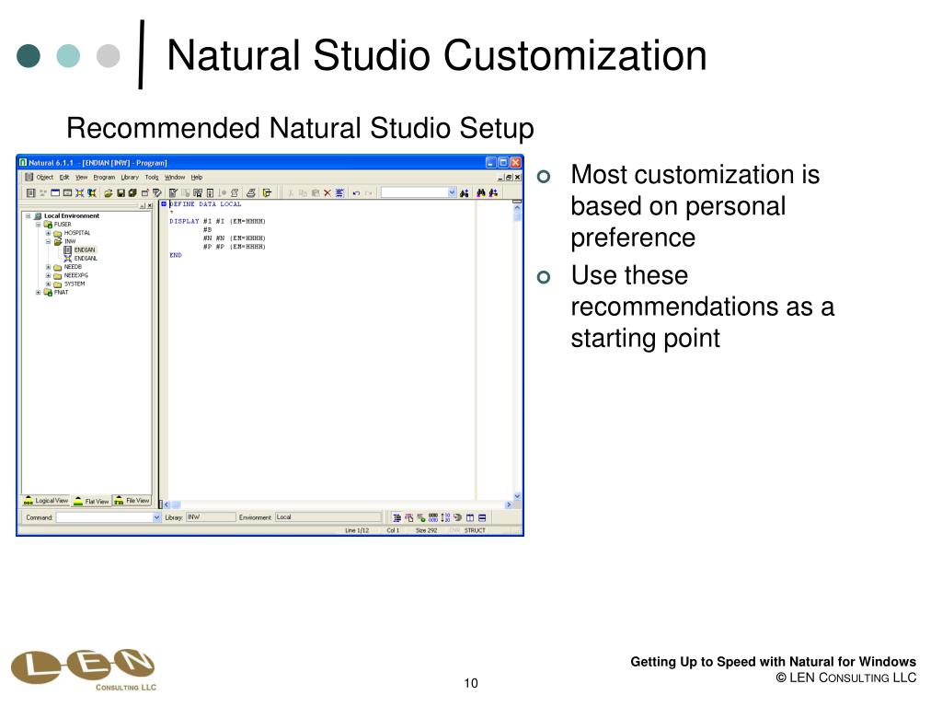The width and height of the screenshot is (942, 707).
Task: Click the Object menu document icon
Action: pos(29,178)
